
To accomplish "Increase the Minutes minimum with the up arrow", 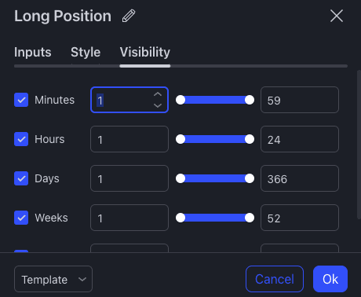I will click(x=158, y=94).
